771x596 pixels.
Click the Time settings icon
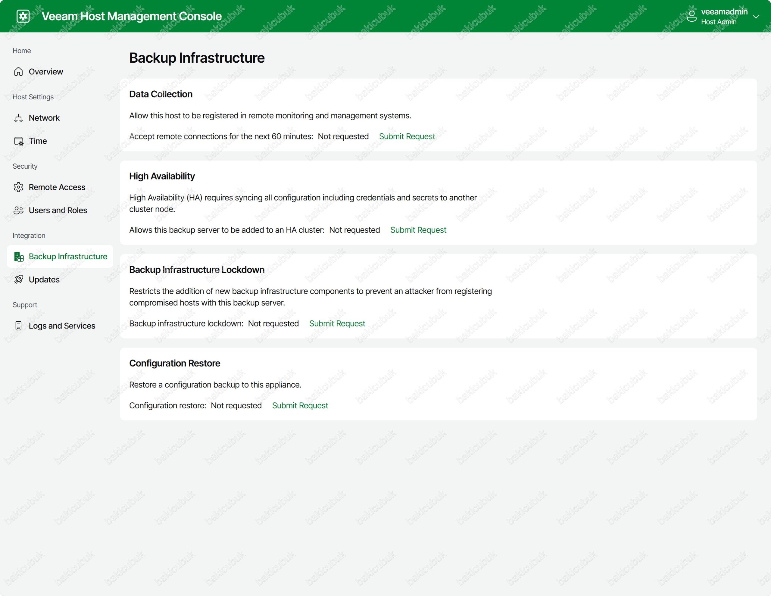coord(18,141)
